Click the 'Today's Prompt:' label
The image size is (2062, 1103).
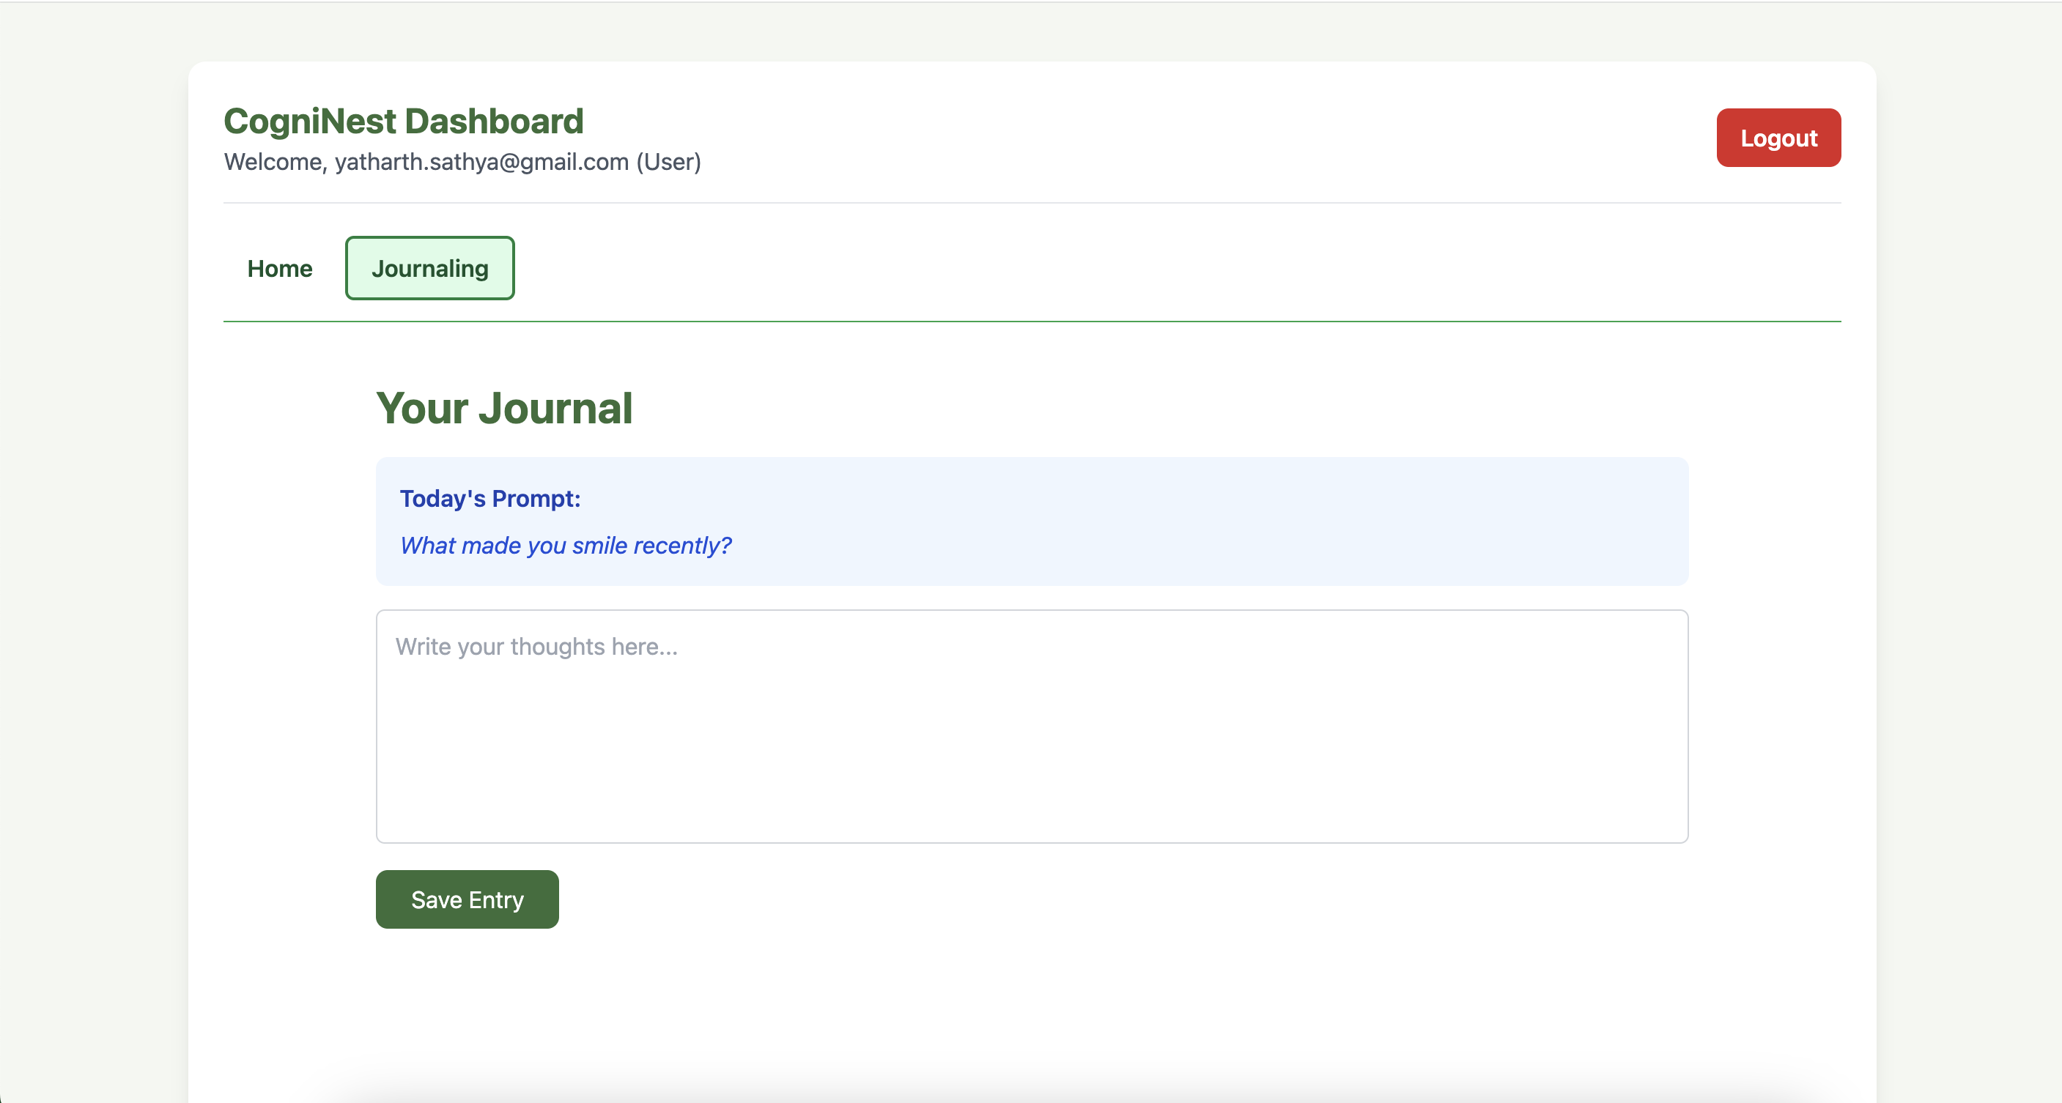(490, 499)
